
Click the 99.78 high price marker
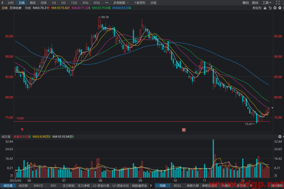click(x=104, y=17)
